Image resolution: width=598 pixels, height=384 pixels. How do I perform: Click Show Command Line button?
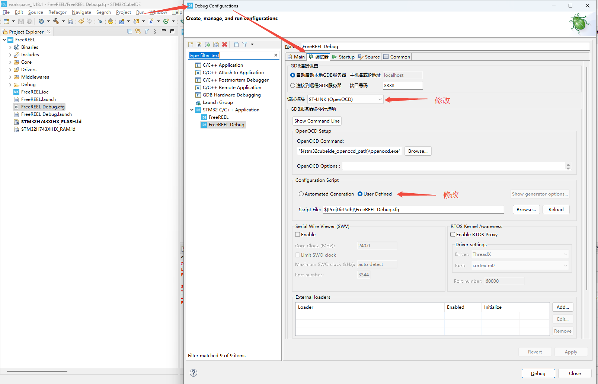317,121
